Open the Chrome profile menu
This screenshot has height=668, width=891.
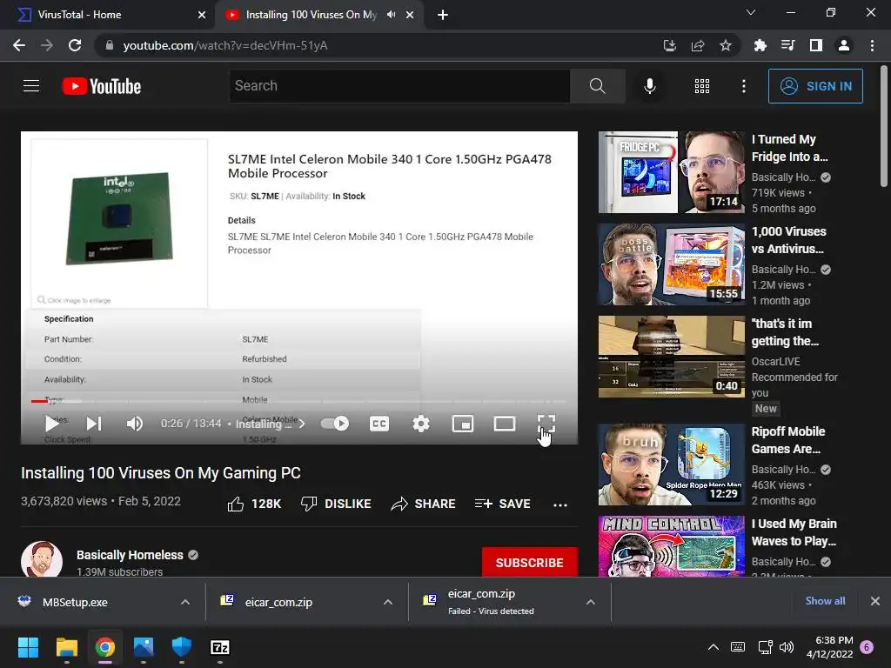[x=844, y=45]
